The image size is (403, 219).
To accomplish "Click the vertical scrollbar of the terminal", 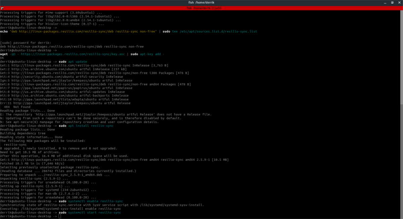I will click(x=402, y=114).
